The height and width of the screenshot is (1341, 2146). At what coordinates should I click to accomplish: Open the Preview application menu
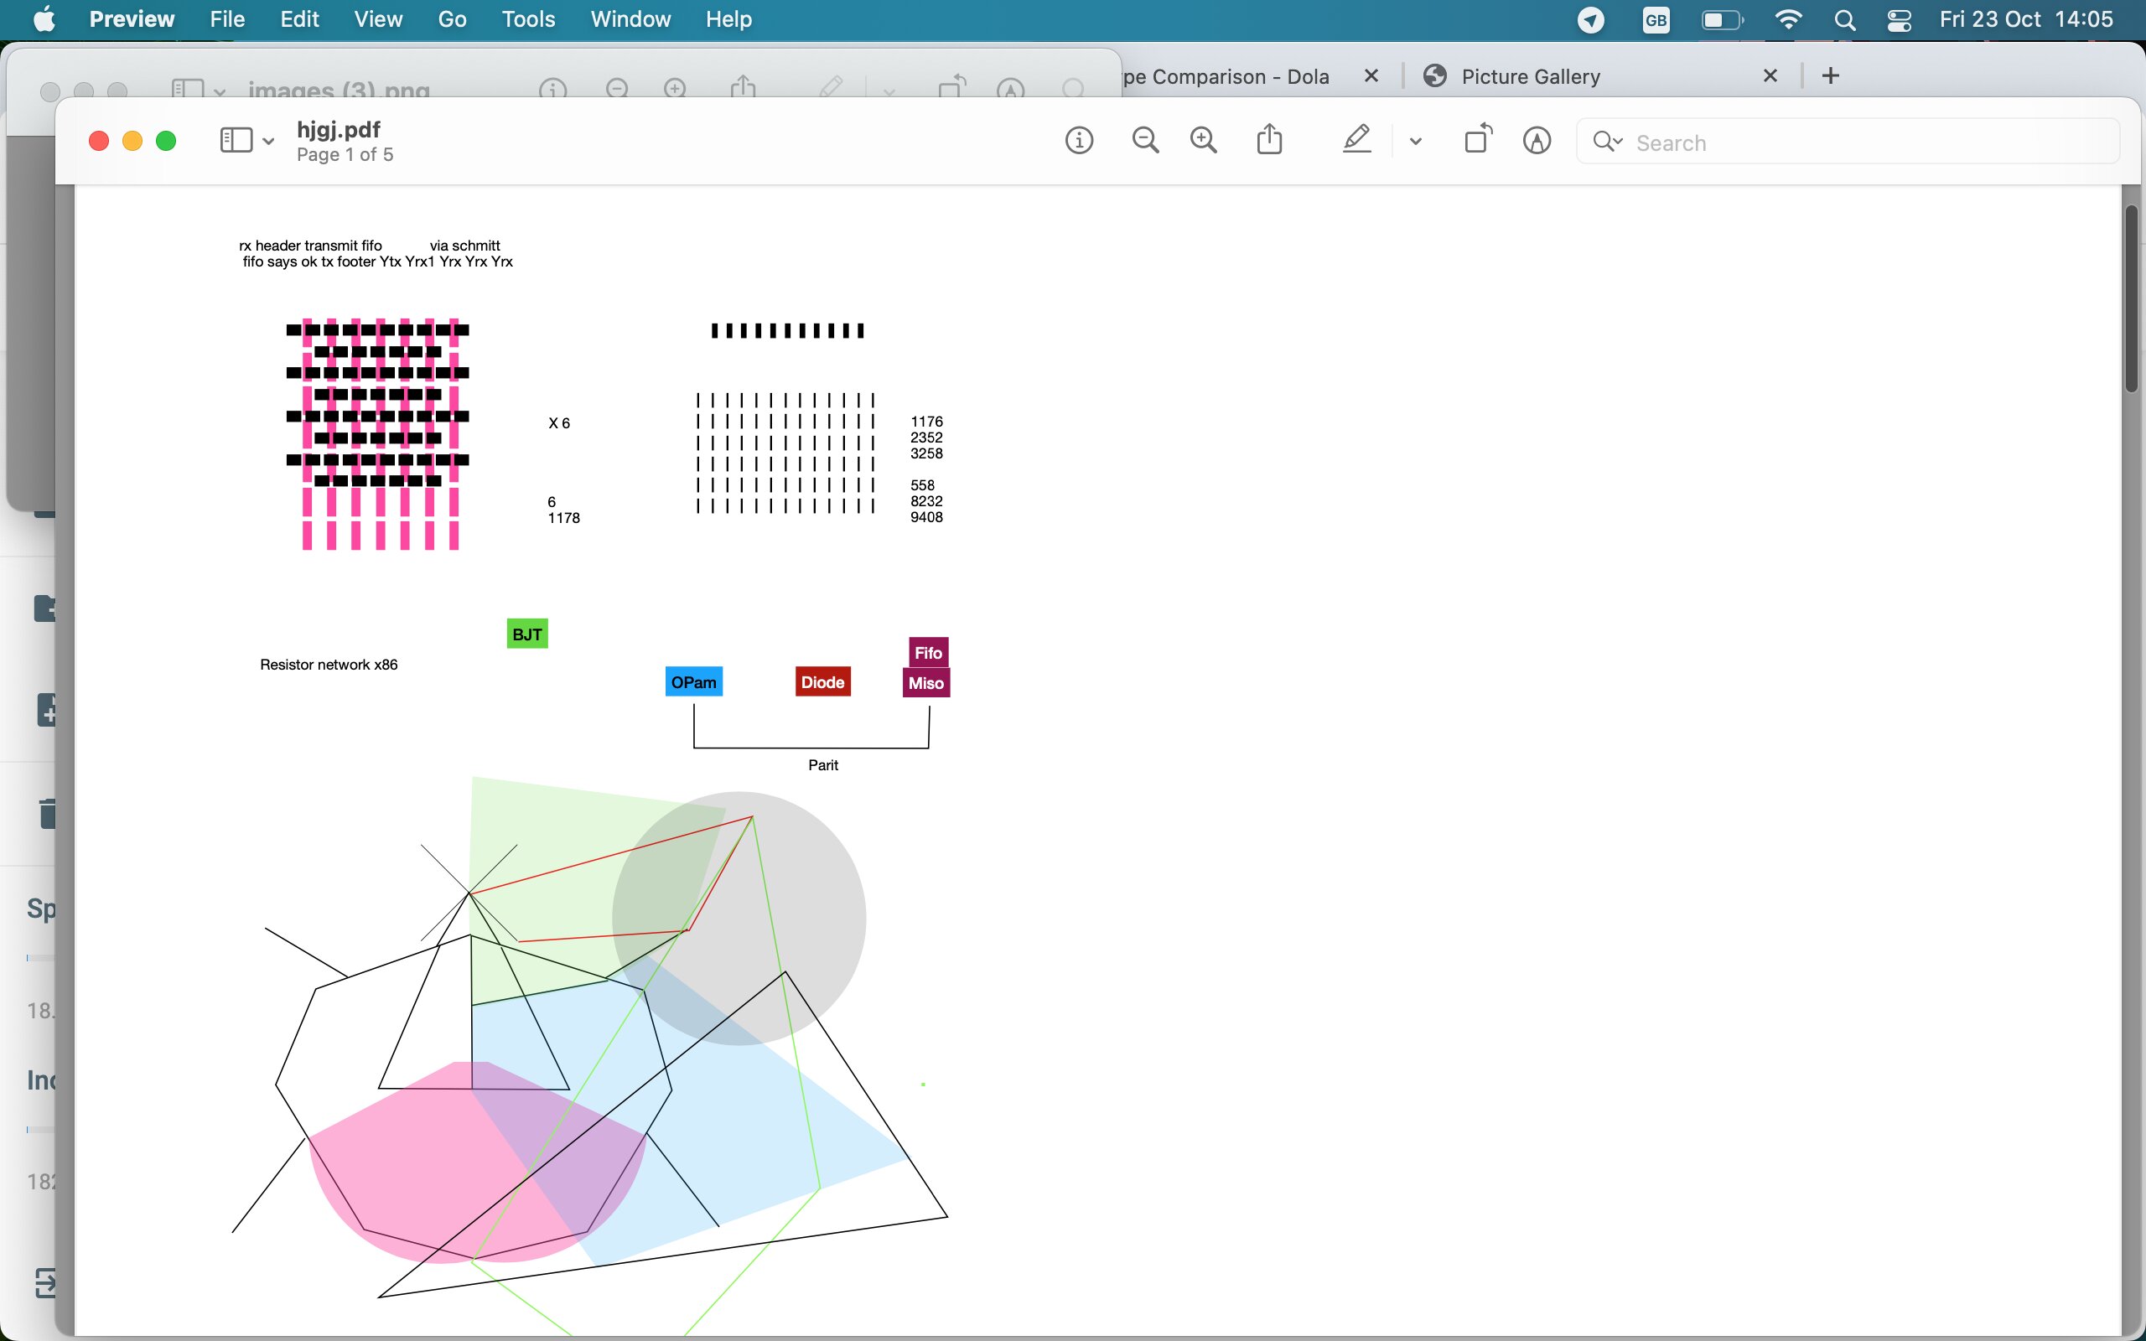tap(132, 19)
